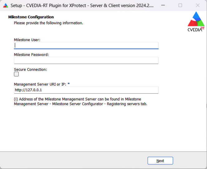Enable the Secure Connection checkbox
The height and width of the screenshot is (169, 207).
(x=17, y=74)
